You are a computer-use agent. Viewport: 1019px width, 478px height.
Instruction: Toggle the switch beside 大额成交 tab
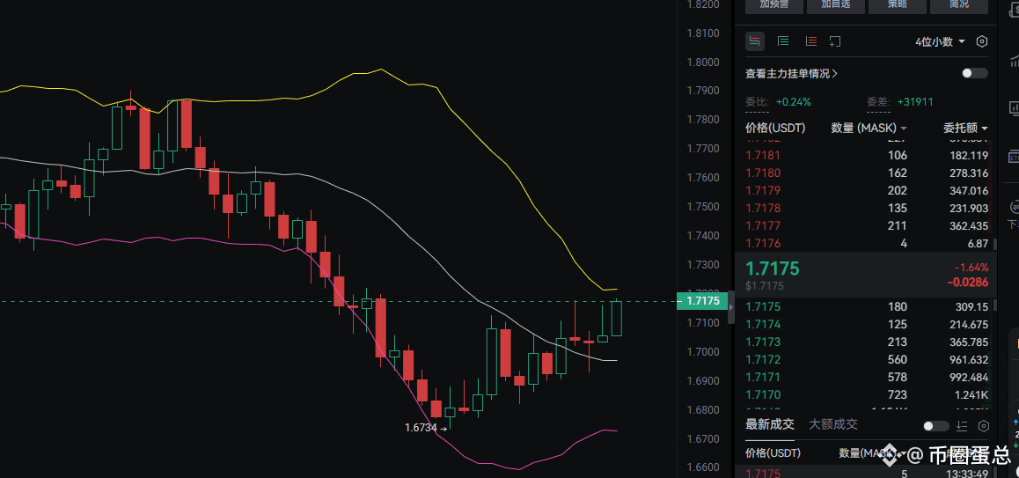coord(936,426)
